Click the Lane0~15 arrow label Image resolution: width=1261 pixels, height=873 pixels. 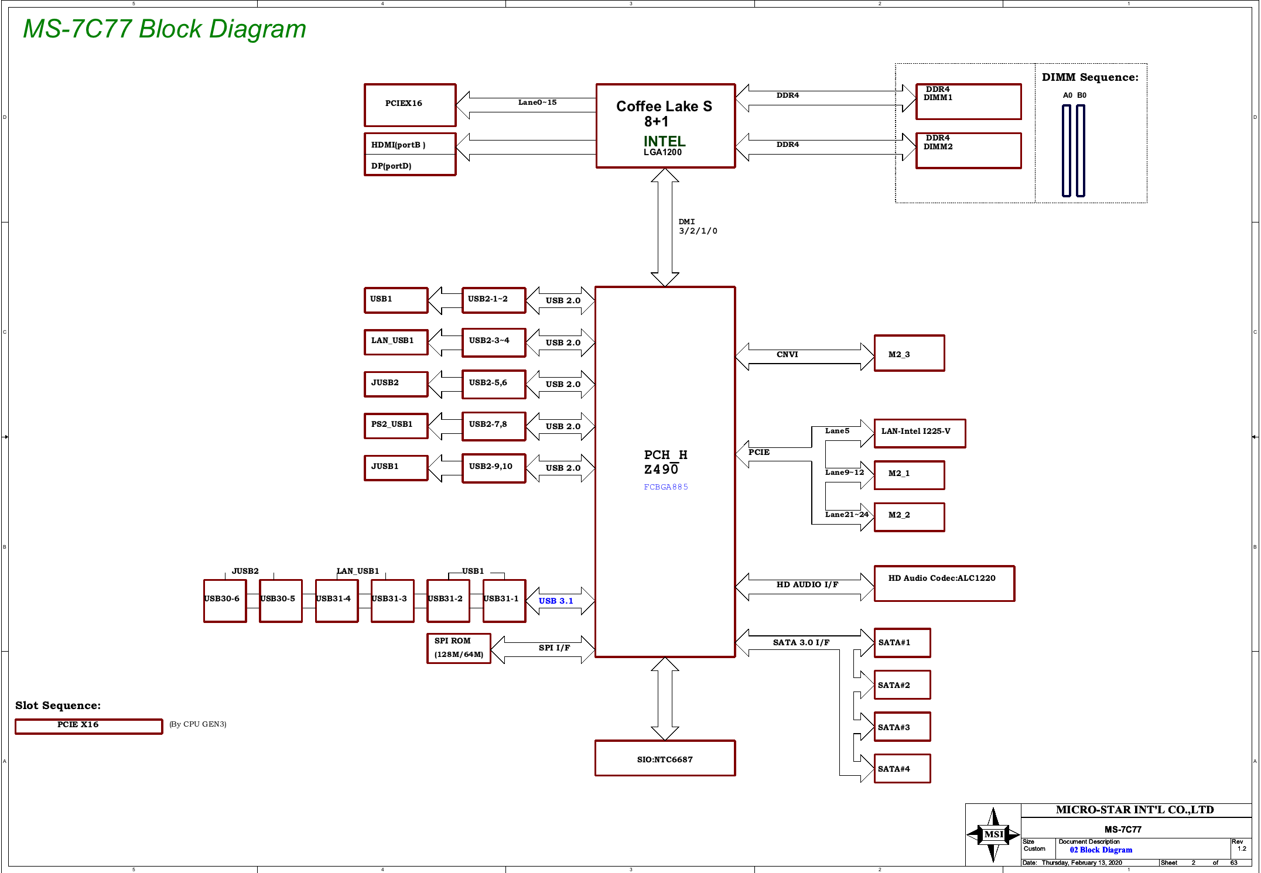537,102
